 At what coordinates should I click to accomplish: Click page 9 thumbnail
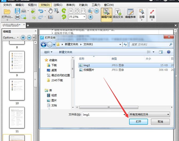pyautogui.click(x=17, y=62)
